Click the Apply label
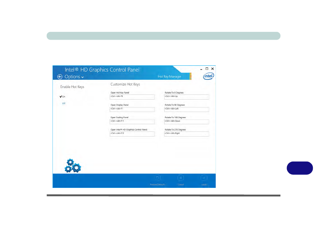 click(204, 184)
